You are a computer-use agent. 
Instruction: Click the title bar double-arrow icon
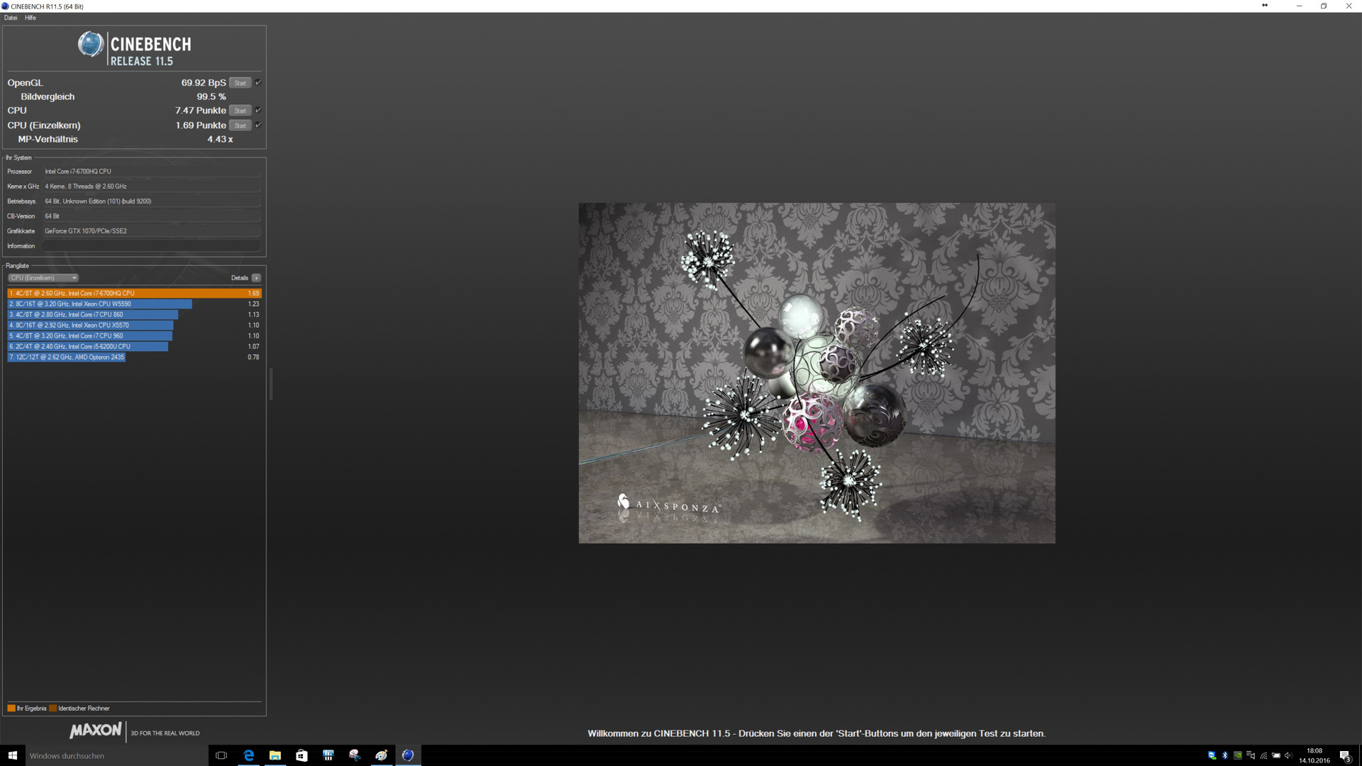click(1264, 6)
